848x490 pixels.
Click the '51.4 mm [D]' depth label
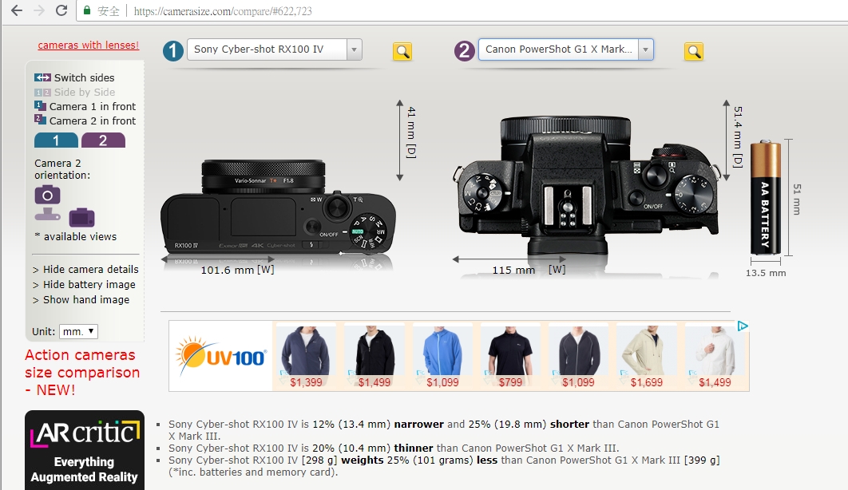coord(739,136)
